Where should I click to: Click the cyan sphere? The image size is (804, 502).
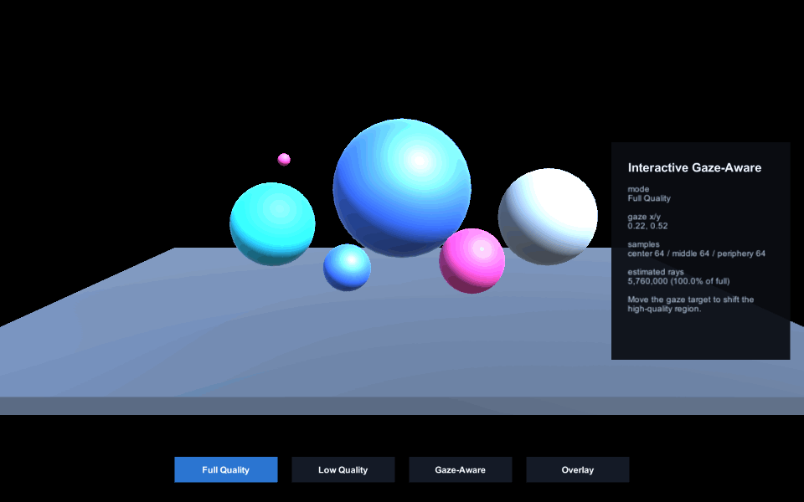(272, 224)
